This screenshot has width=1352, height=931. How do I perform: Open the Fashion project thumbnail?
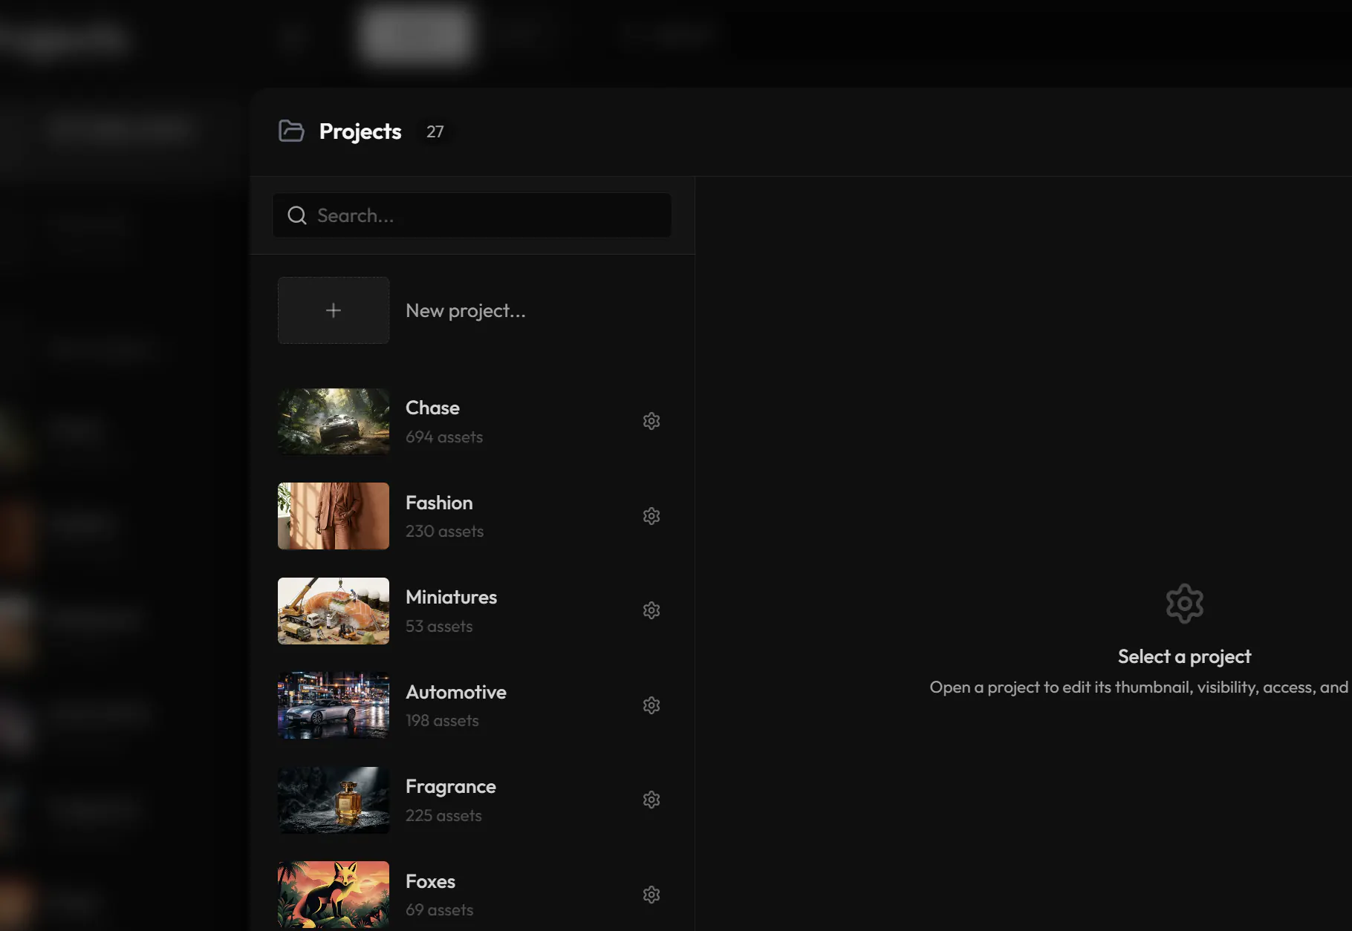(334, 516)
